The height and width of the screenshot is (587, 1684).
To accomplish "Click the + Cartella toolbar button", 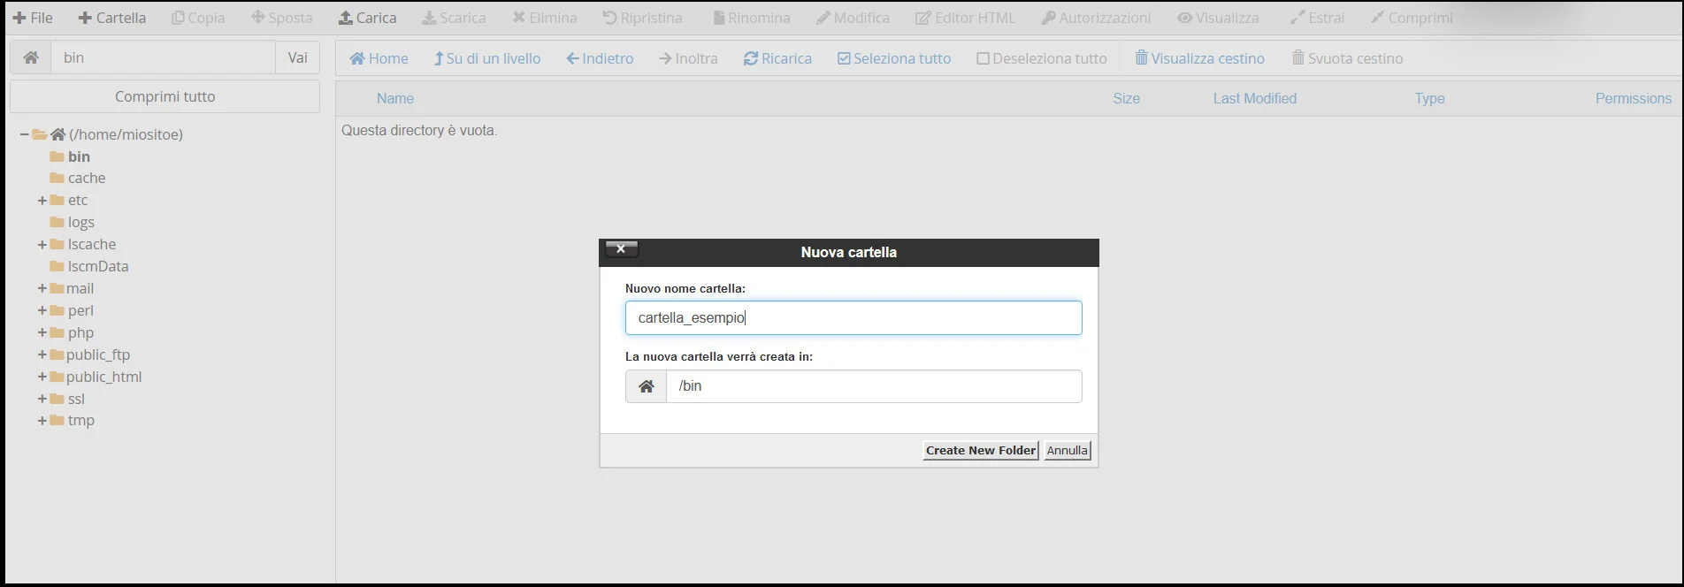I will click(112, 18).
